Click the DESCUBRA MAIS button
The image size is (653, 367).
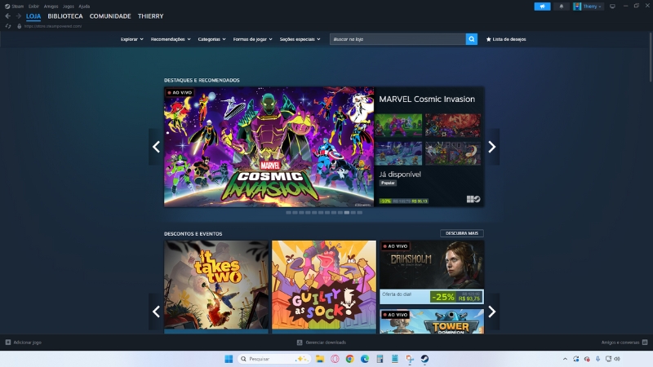click(462, 233)
